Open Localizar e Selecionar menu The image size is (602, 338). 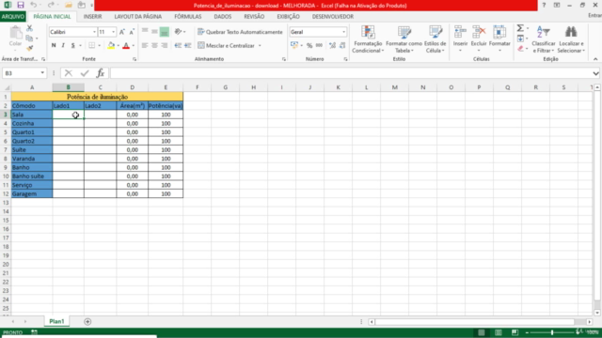coord(571,39)
